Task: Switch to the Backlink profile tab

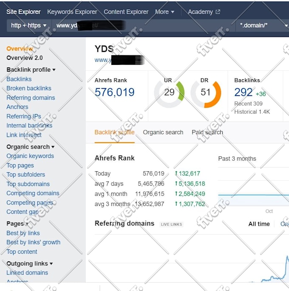Action: (x=114, y=132)
